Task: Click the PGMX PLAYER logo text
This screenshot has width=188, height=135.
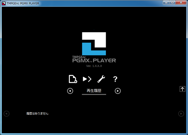Action: pos(94,59)
